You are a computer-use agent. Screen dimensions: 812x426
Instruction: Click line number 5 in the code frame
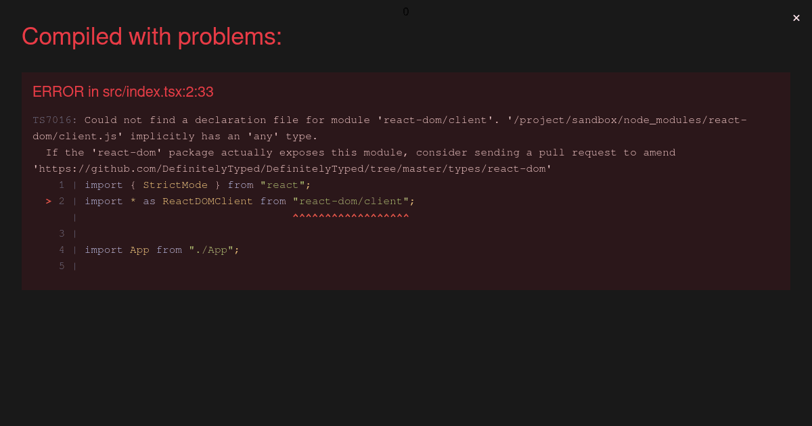[x=62, y=266]
